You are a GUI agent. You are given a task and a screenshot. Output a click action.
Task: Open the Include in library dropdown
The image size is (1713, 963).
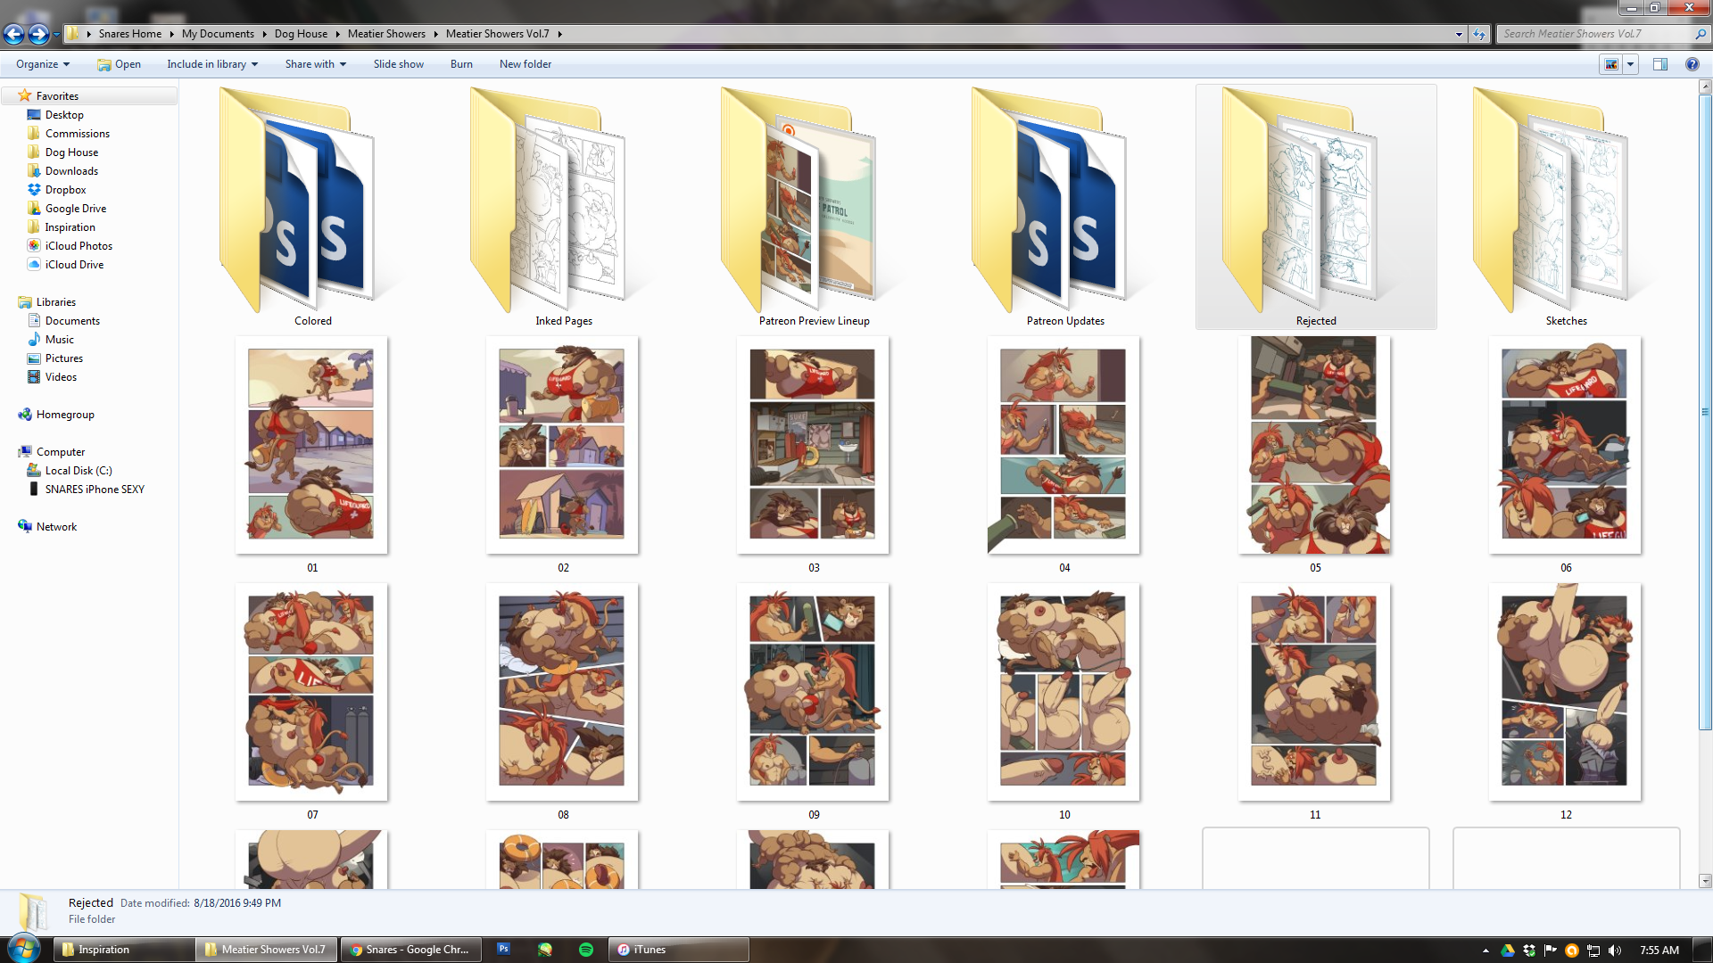[x=212, y=64]
